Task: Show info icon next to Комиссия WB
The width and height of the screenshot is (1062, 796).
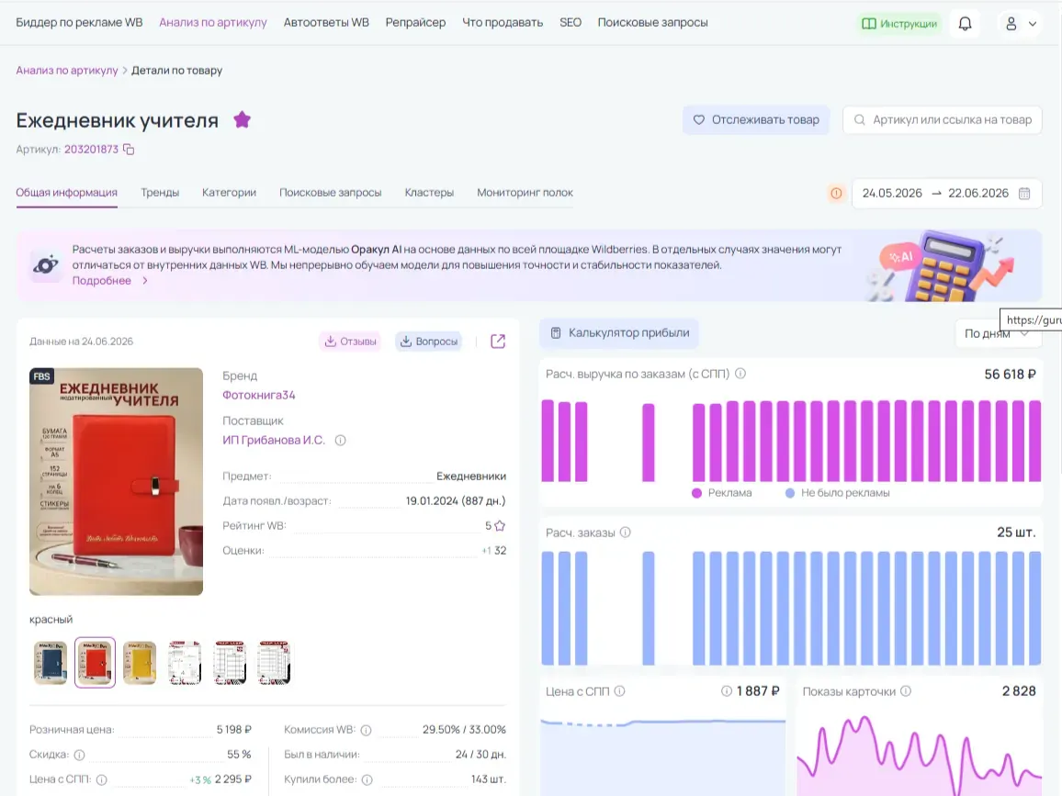Action: (x=366, y=730)
